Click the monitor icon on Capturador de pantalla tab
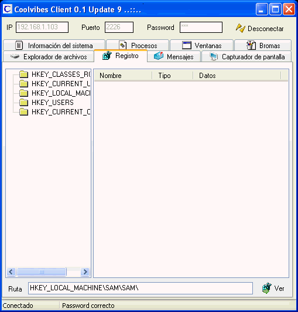This screenshot has height=312, width=298. (214, 57)
